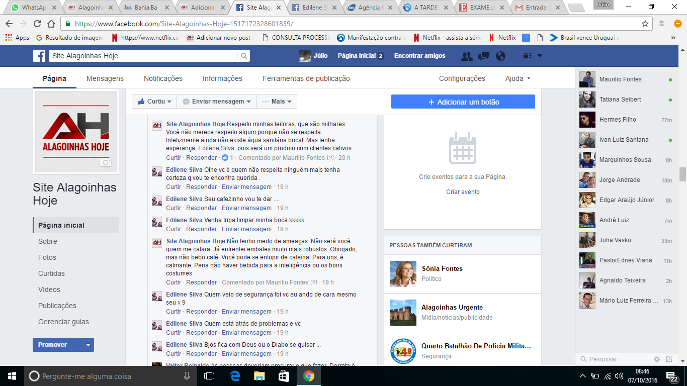Open the Ajuda menu

[x=518, y=78]
